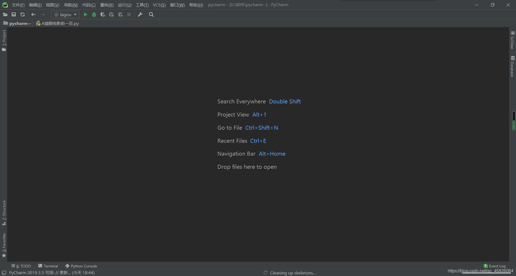Click the Stop square icon
The height and width of the screenshot is (276, 516).
point(129,14)
